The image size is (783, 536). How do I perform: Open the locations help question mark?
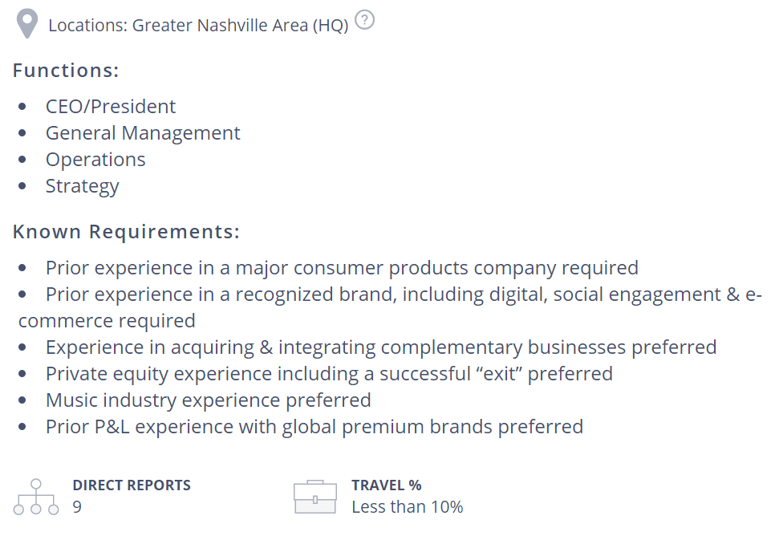coord(364,21)
